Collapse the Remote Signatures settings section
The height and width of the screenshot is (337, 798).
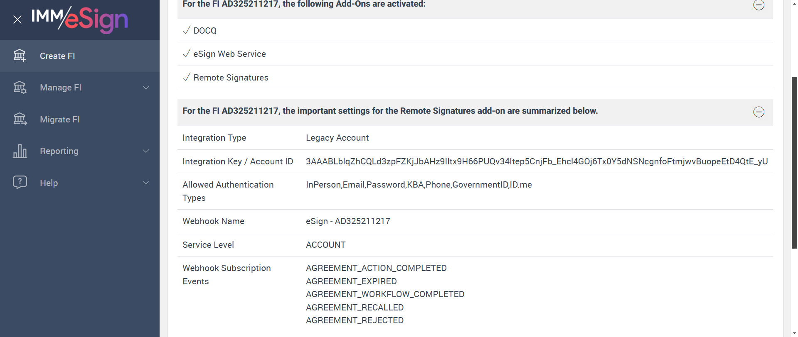coord(759,112)
